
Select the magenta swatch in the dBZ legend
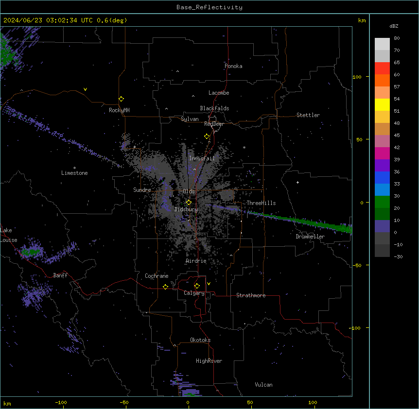(x=382, y=153)
